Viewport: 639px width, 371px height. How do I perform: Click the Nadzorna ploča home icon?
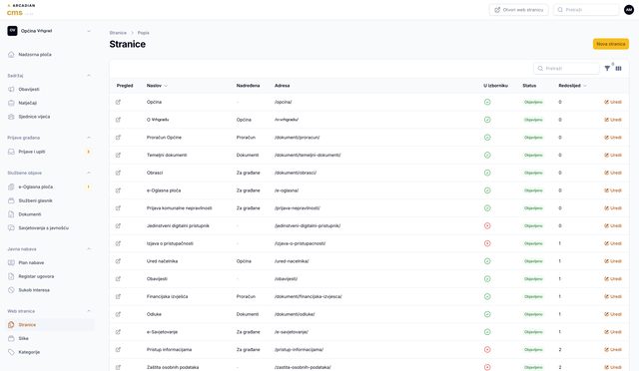tap(11, 55)
